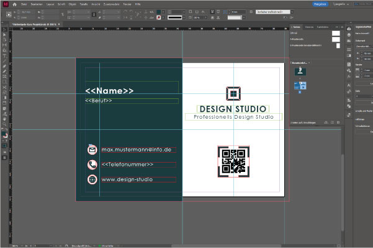Switch to the Farbfelder panel tab

[x=323, y=27]
